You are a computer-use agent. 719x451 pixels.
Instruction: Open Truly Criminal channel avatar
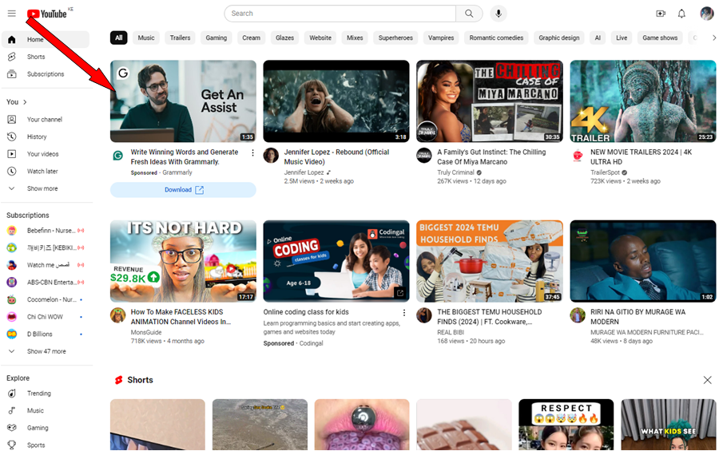click(x=424, y=156)
